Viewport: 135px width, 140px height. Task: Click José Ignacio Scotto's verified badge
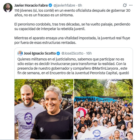pos(58,53)
